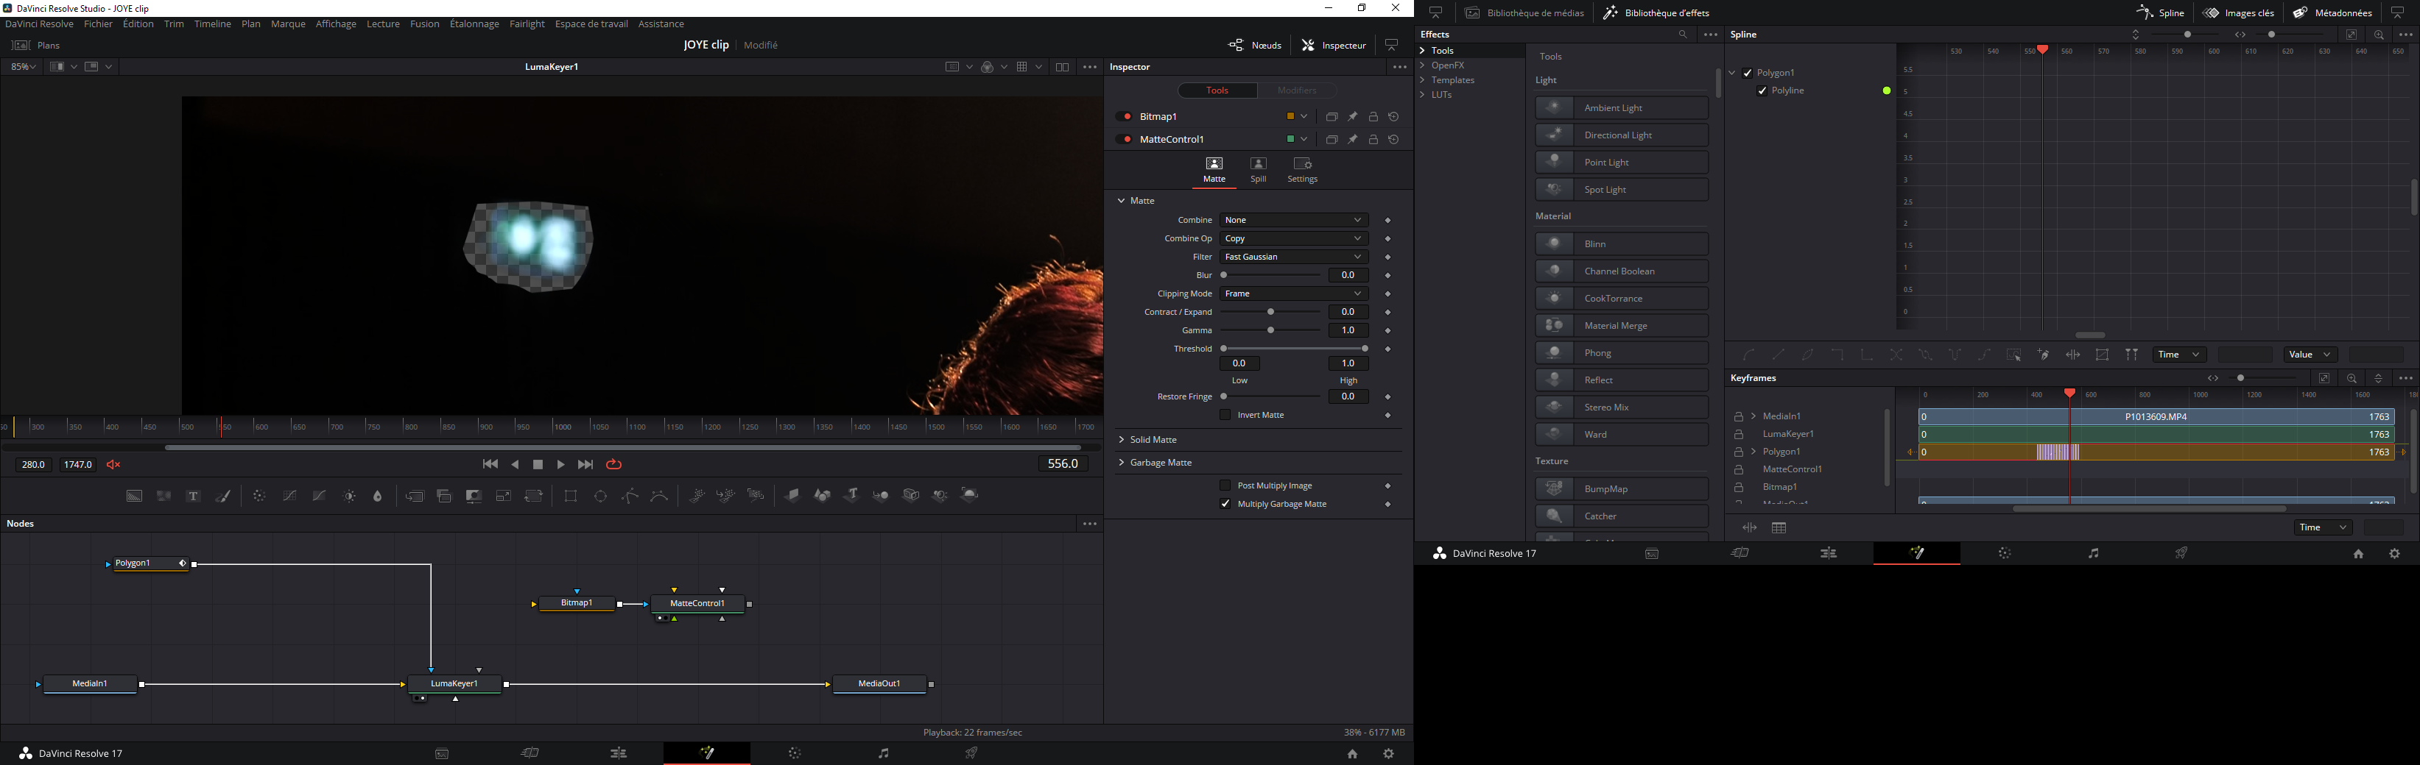2420x765 pixels.
Task: Open the Fichier menu
Action: click(98, 24)
